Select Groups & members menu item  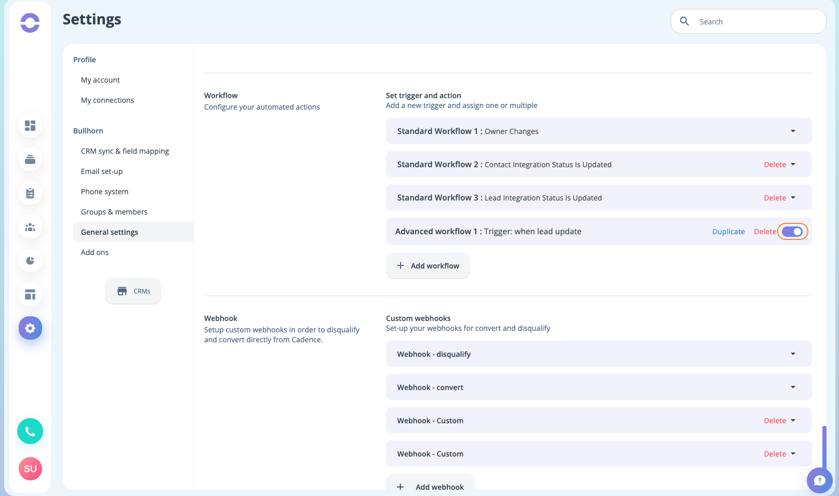click(114, 212)
